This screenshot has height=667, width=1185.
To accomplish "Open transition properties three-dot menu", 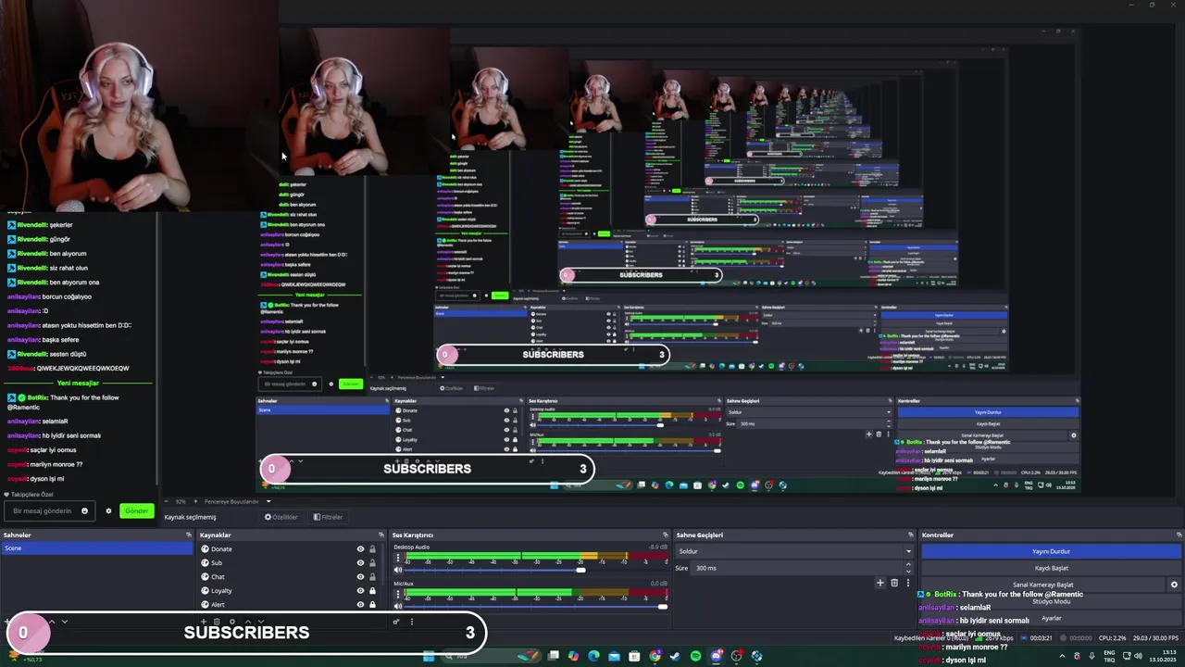I will pos(908,583).
